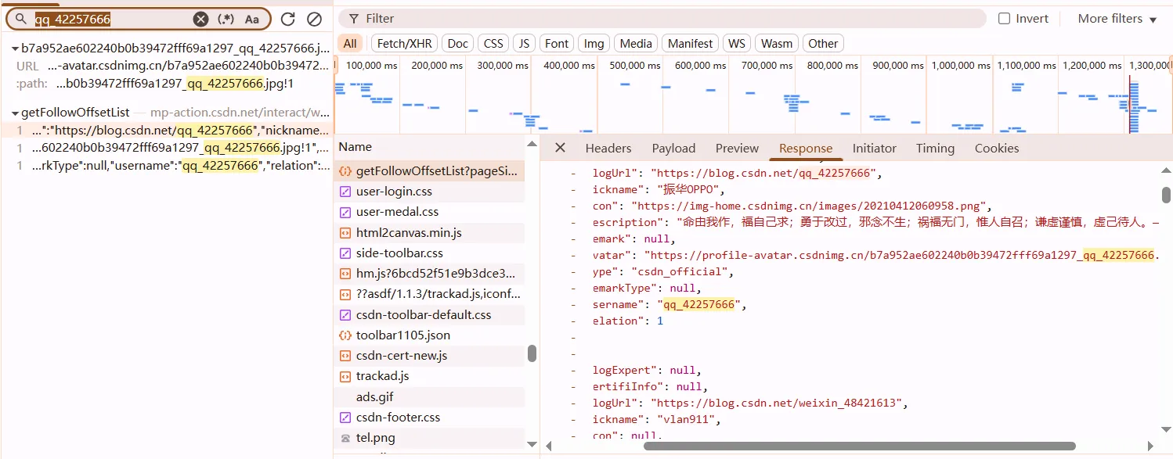Click the Filter text field
This screenshot has height=459, width=1173.
662,18
